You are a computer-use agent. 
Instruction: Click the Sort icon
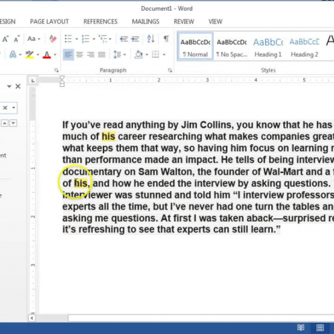[151, 39]
